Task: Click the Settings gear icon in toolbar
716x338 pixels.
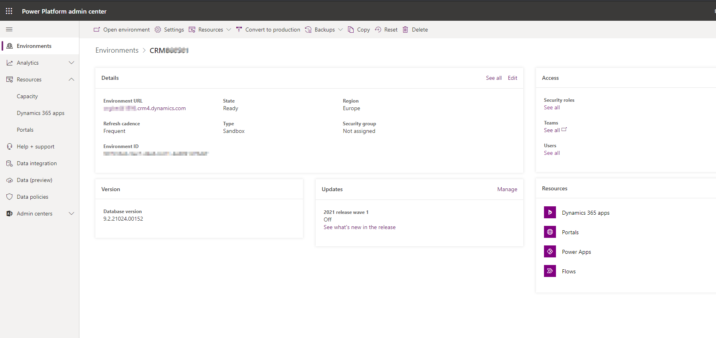Action: (x=158, y=30)
